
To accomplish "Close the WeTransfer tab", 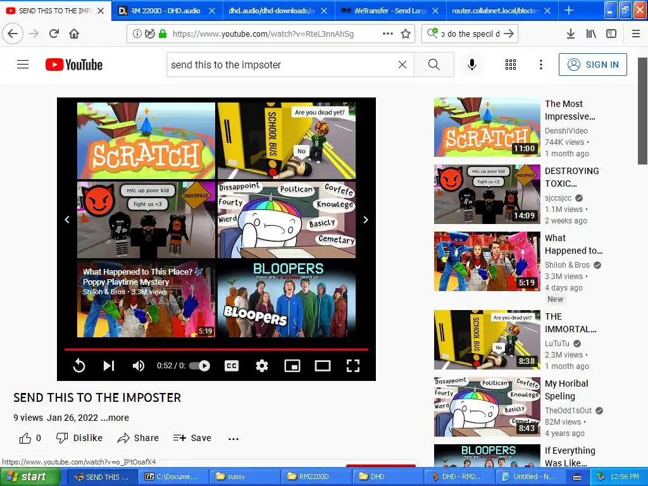I will pyautogui.click(x=435, y=11).
